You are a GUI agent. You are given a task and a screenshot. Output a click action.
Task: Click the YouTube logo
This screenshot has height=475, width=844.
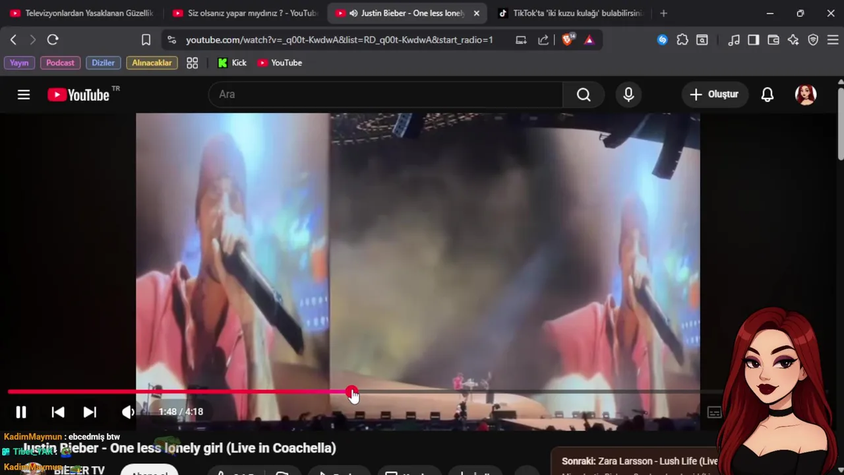pos(78,94)
